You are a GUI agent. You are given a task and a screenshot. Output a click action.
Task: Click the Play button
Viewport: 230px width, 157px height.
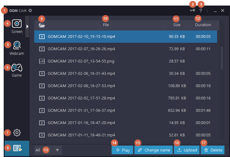pyautogui.click(x=122, y=150)
